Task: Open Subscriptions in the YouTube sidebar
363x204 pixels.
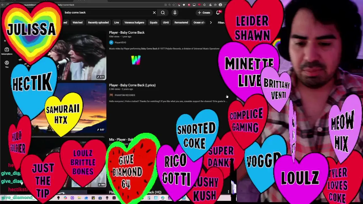Action: tap(7, 51)
